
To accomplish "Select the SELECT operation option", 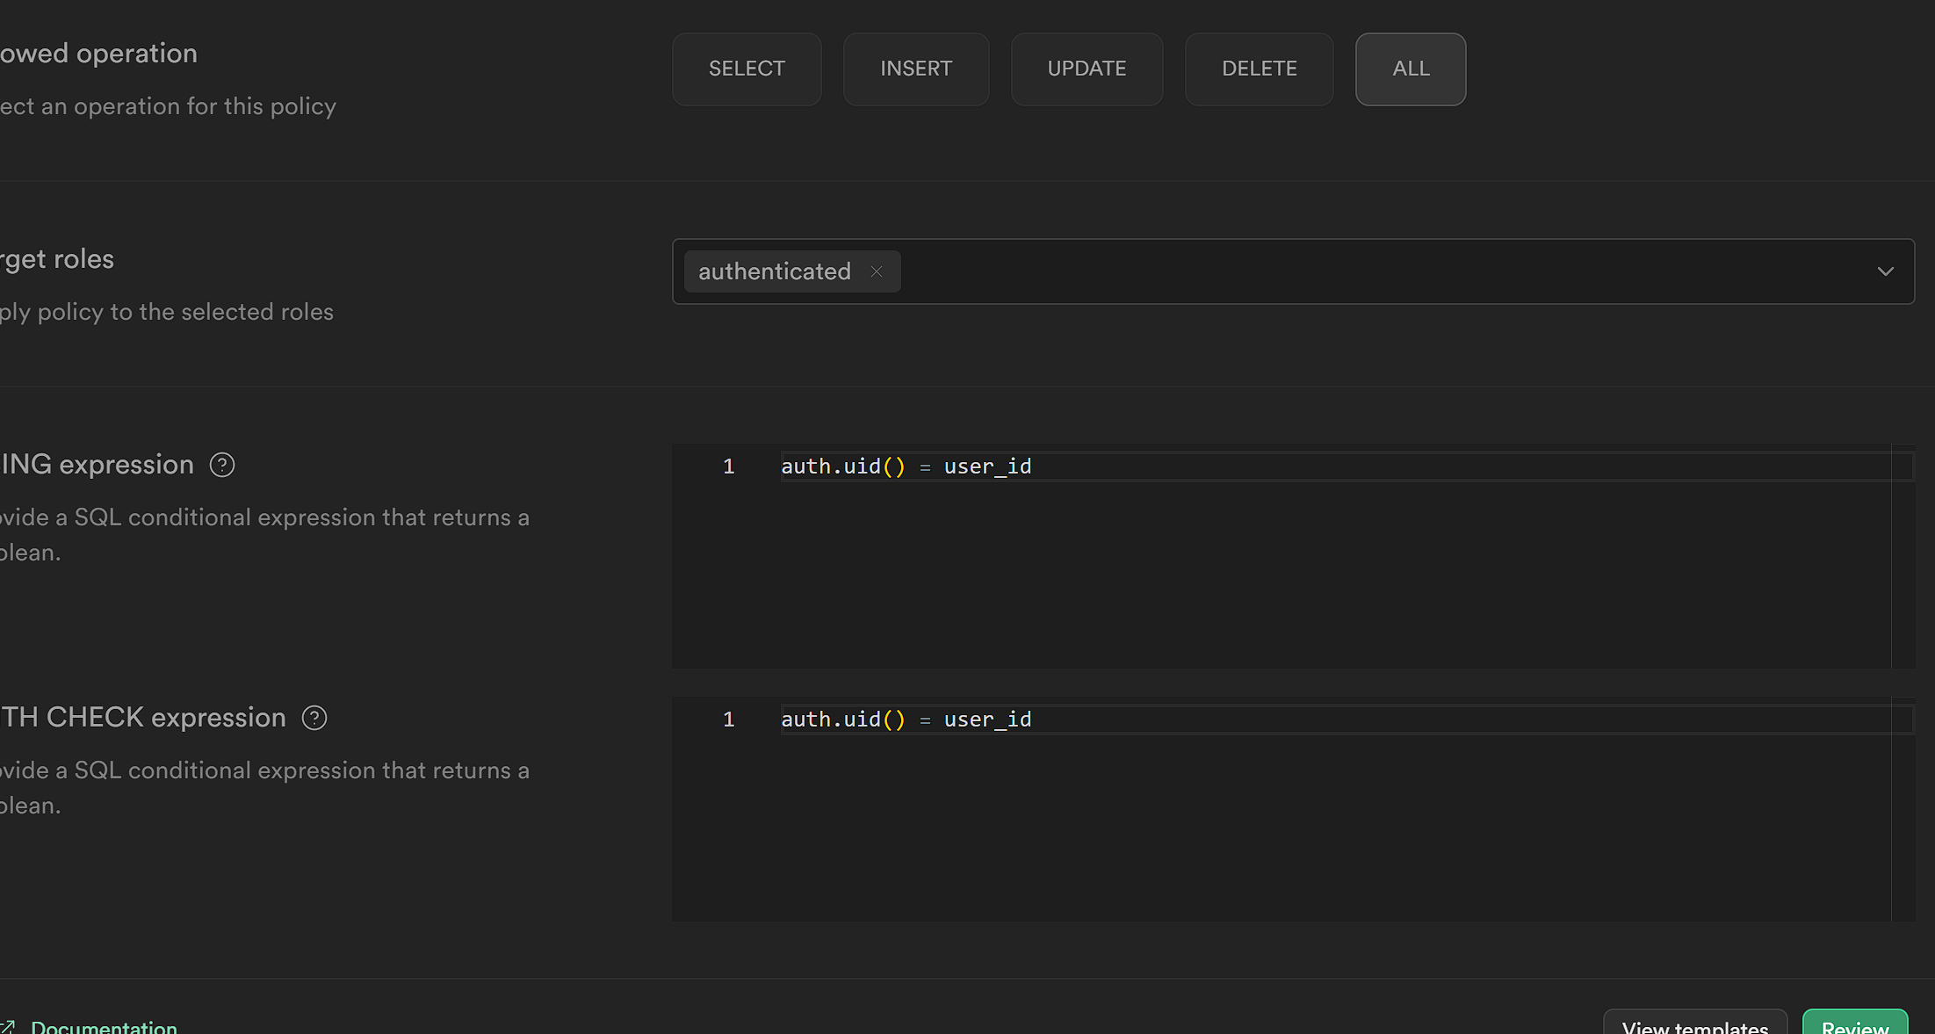I will click(747, 69).
